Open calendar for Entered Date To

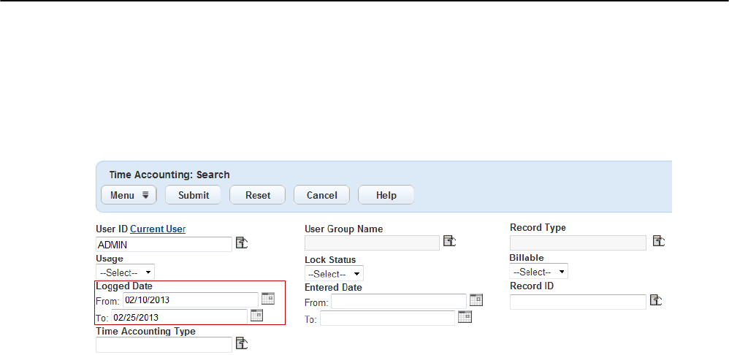click(465, 316)
